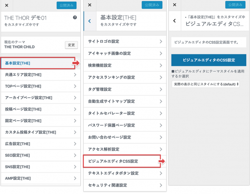Go back from ビジュアルエディタCSS panel
Screen dimensions: 250x194
pyautogui.click(x=174, y=21)
